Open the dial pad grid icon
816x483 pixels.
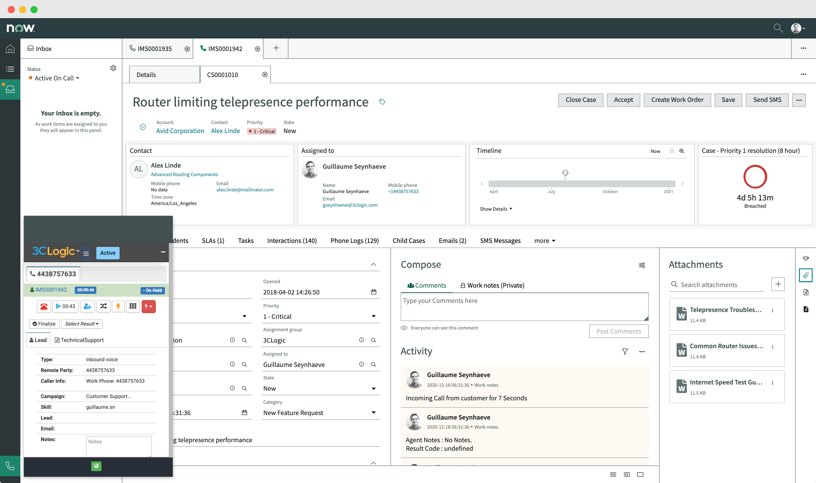[x=133, y=306]
